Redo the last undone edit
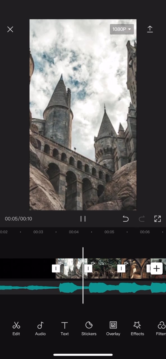166x359 pixels. [142, 219]
